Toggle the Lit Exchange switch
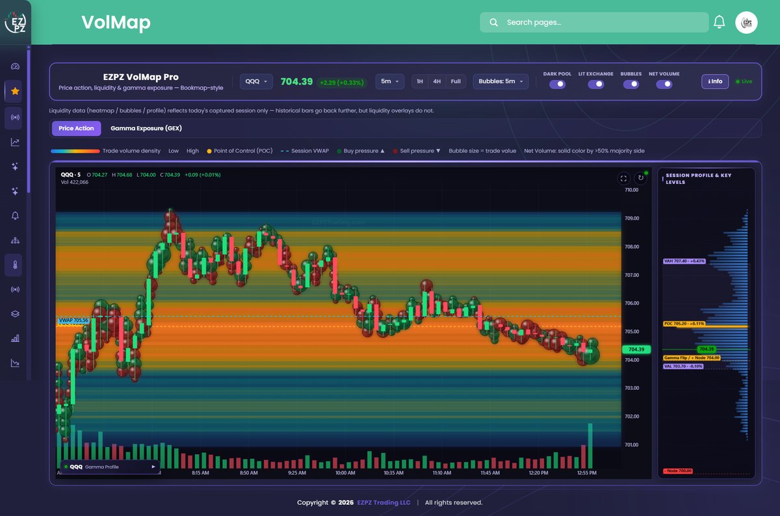 click(595, 84)
